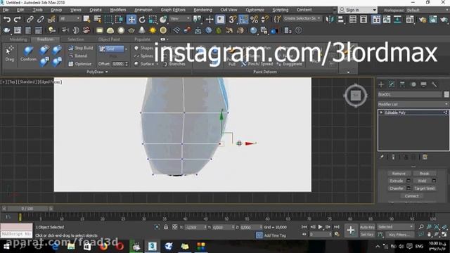The image size is (450, 253).
Task: Click the Bind to Space Warp icon
Action: (51, 20)
